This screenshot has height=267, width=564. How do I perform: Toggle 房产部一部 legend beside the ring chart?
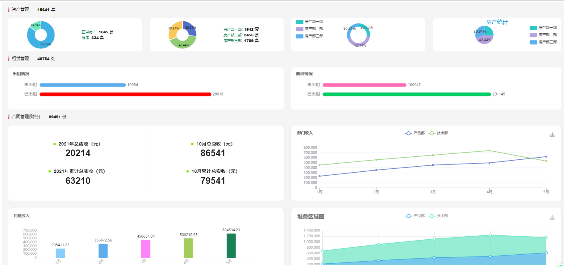(309, 22)
